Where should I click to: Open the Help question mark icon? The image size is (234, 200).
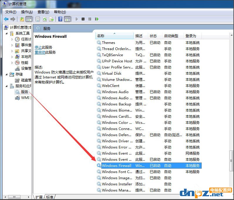click(x=60, y=19)
